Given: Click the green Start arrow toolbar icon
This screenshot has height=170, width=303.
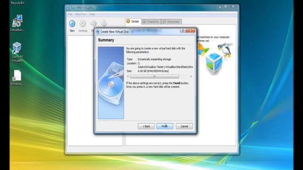Looking at the screenshot, I should (93, 24).
